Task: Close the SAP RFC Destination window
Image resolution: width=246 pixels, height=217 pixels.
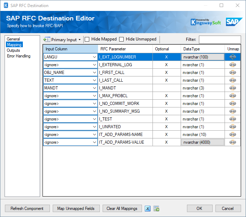Action: click(x=237, y=5)
